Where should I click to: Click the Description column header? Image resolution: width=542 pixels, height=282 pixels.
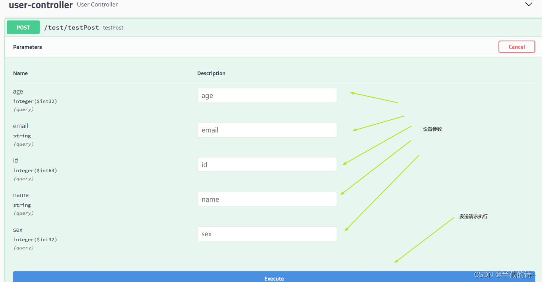(211, 73)
